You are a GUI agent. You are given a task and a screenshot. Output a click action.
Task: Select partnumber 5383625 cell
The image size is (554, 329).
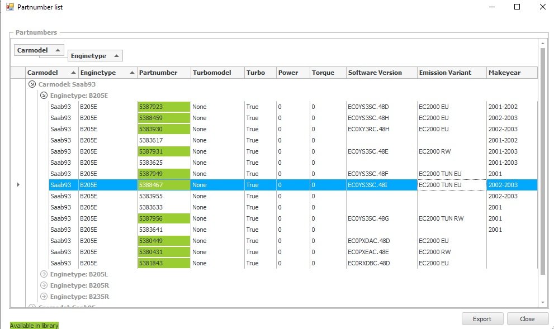(164, 163)
